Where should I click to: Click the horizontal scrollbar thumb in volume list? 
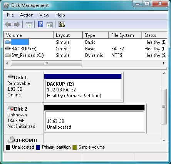coord(46,63)
